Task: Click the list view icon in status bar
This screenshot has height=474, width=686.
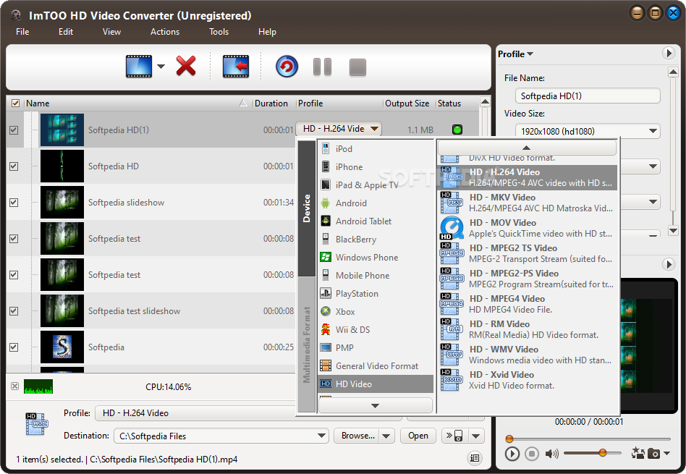Action: (x=475, y=458)
